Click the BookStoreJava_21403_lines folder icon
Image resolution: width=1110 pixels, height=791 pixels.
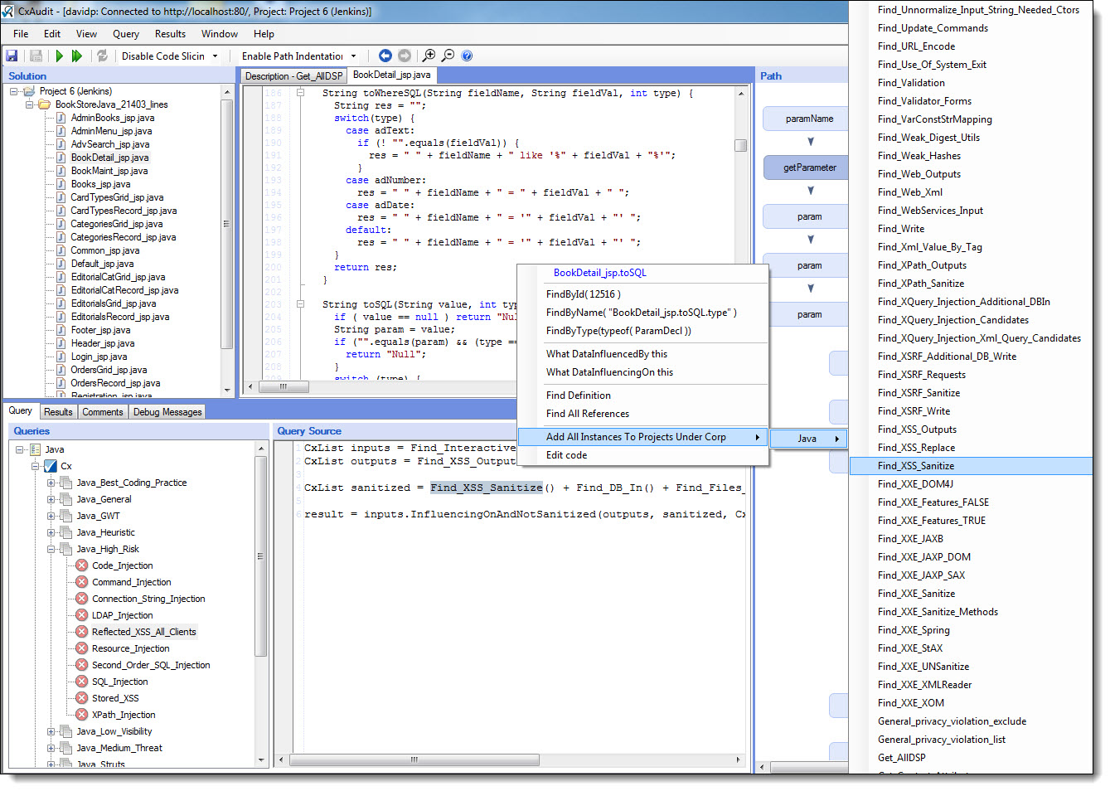[45, 104]
